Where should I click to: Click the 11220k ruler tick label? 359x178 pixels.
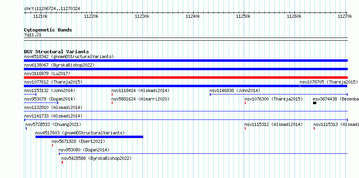91,16
